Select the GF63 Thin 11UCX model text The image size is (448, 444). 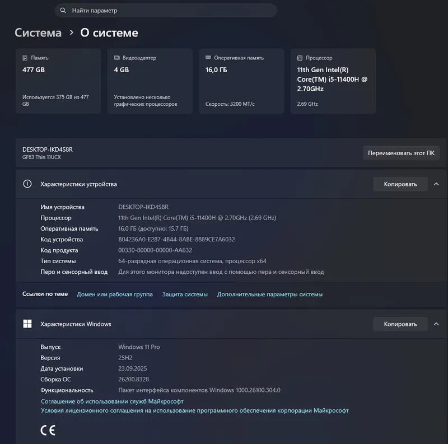point(41,157)
